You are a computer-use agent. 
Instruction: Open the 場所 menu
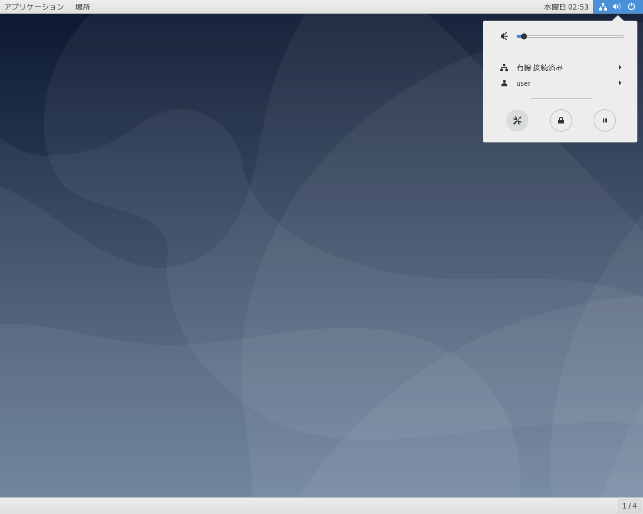coord(82,7)
